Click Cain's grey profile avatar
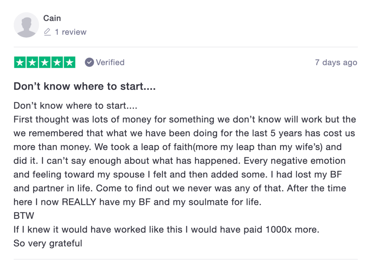Image resolution: width=367 pixels, height=261 pixels. pos(26,25)
